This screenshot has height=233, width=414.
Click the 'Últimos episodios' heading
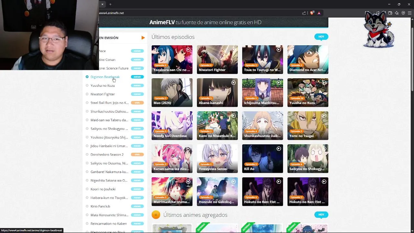[x=173, y=37]
